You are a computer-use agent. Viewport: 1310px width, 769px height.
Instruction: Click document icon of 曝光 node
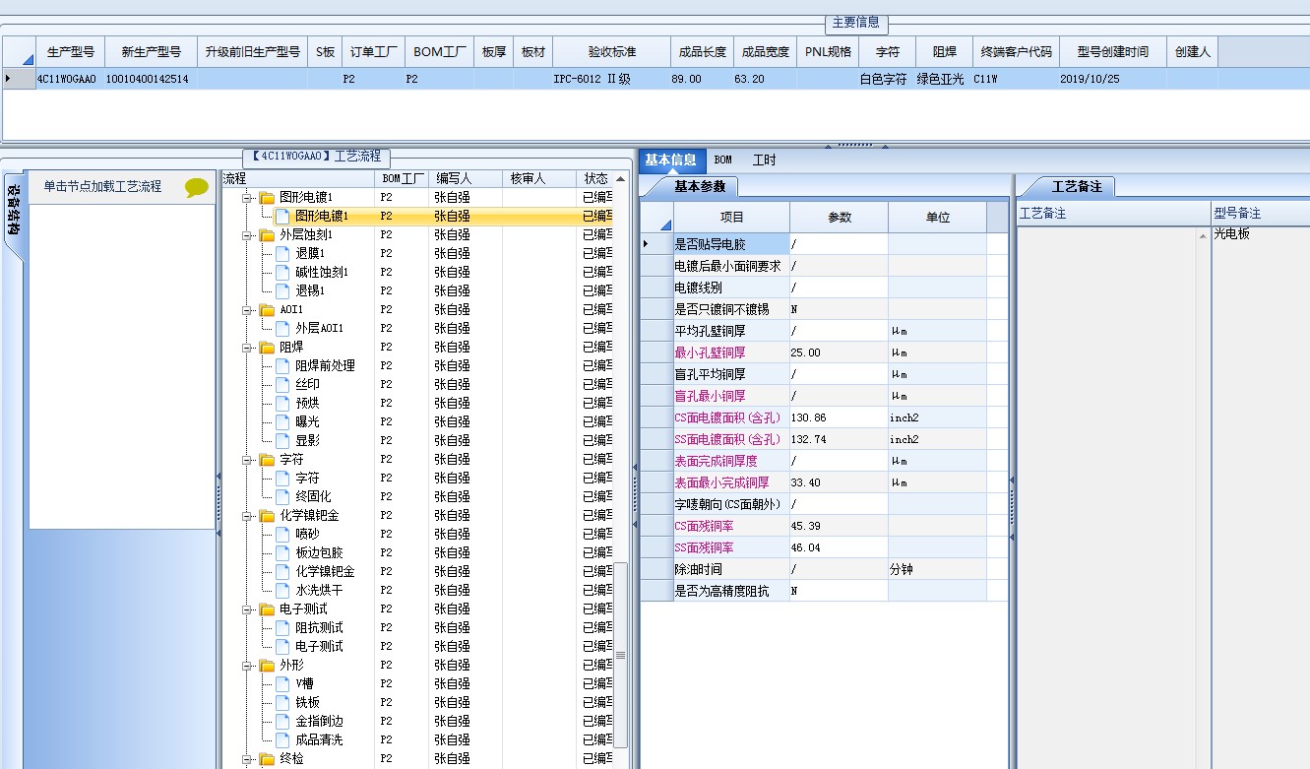[282, 422]
